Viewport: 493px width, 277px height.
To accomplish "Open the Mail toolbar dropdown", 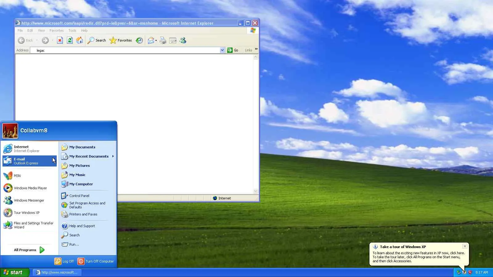I will pyautogui.click(x=156, y=40).
